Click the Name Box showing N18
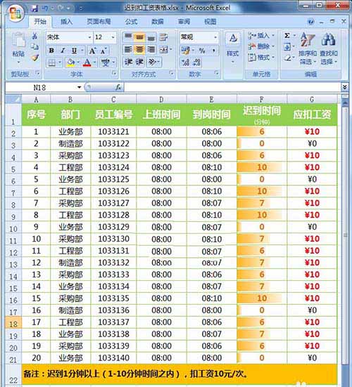This screenshot has height=387, width=352. click(41, 87)
